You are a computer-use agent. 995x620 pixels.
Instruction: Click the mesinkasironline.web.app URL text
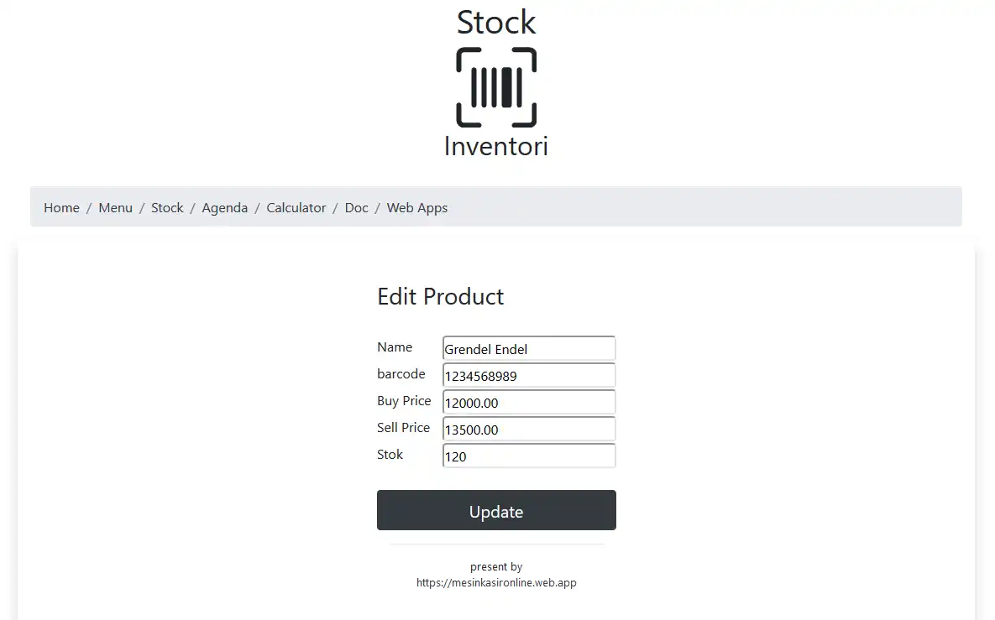pyautogui.click(x=496, y=582)
